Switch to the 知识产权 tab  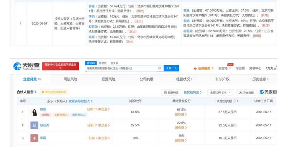pyautogui.click(x=223, y=79)
